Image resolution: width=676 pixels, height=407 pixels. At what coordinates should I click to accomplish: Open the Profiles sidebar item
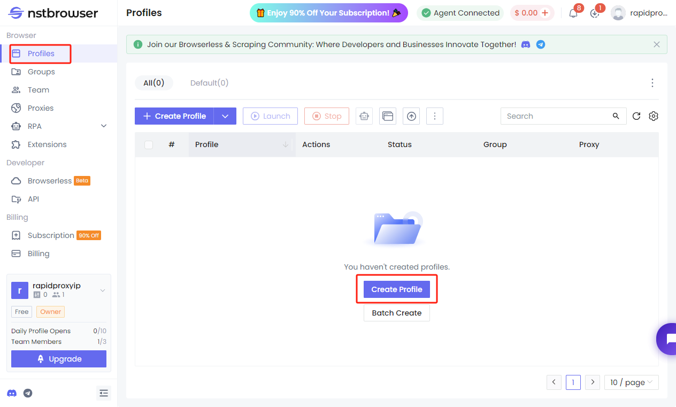click(58, 53)
